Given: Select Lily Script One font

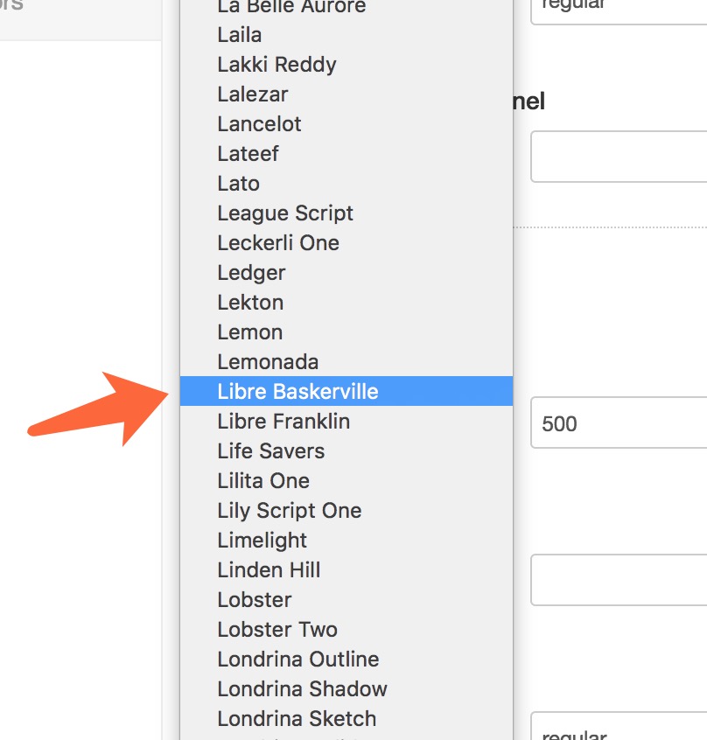Looking at the screenshot, I should click(289, 510).
